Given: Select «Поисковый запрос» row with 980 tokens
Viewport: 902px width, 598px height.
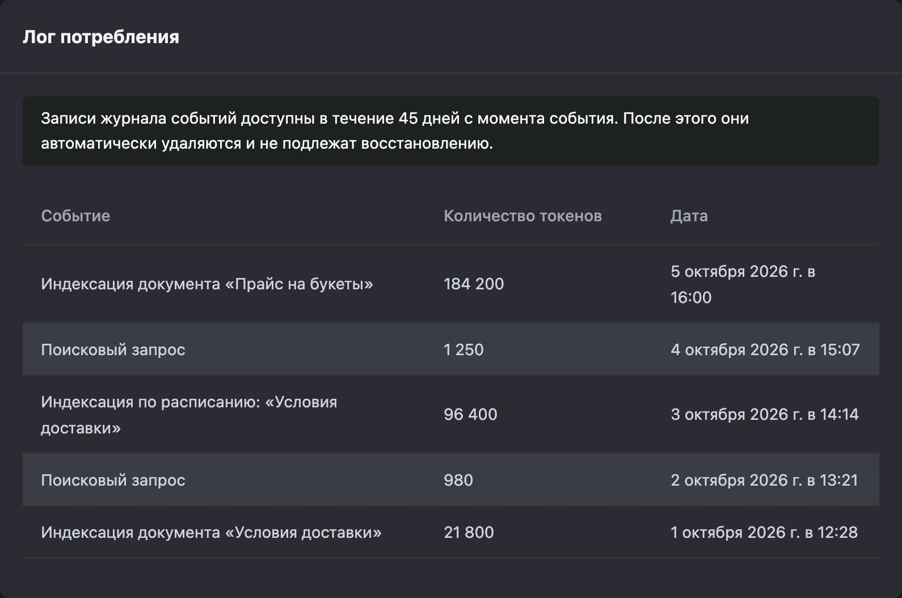Looking at the screenshot, I should tap(451, 480).
